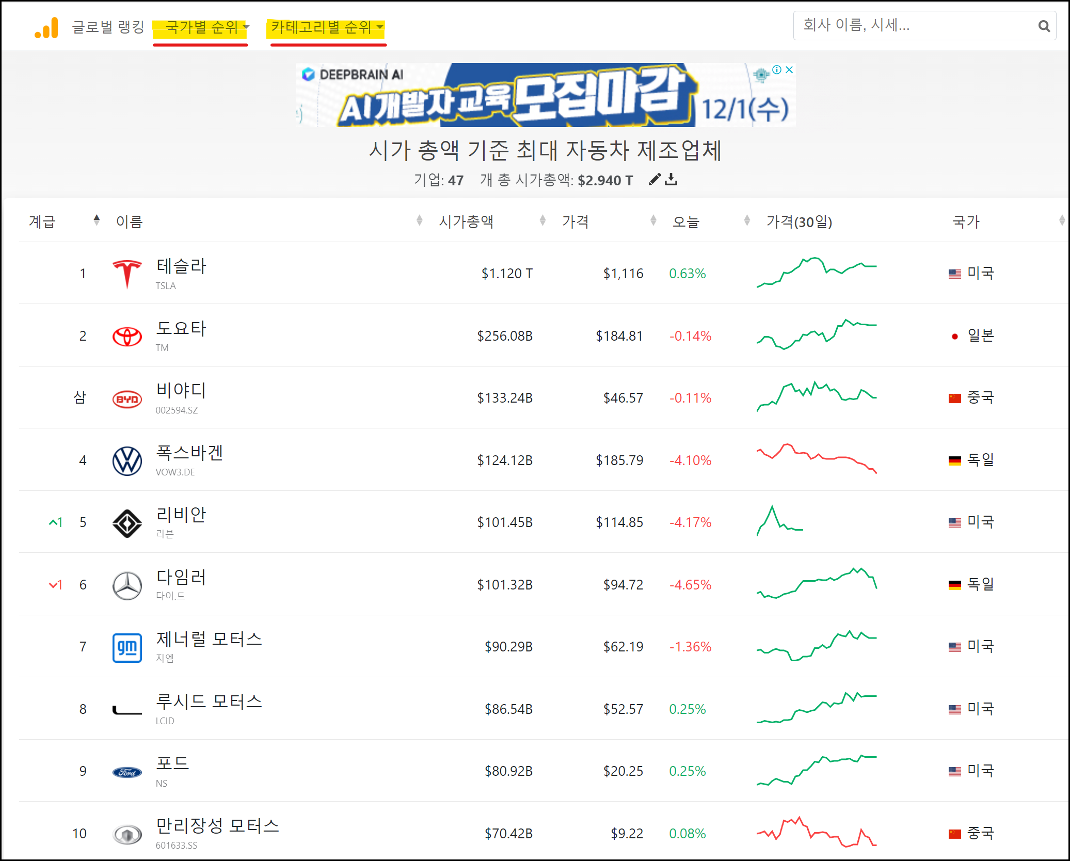1070x861 pixels.
Task: Click the 가격(30일) column header
Action: 799,222
